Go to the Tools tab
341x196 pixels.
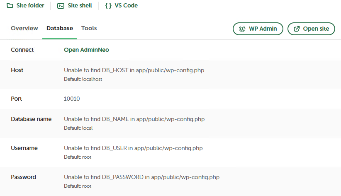point(89,29)
